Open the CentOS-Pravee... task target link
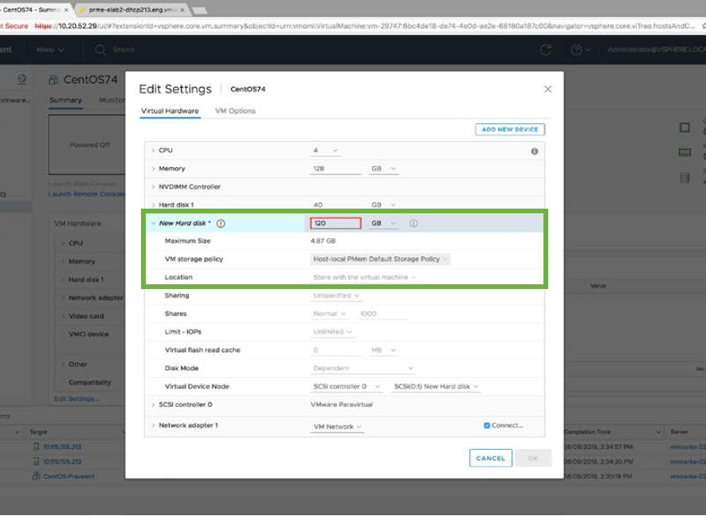The width and height of the screenshot is (706, 516). pos(69,476)
